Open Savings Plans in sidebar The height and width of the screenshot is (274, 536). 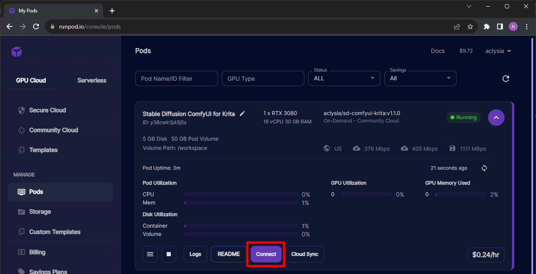tap(48, 272)
